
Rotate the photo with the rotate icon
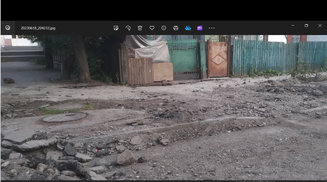pyautogui.click(x=128, y=28)
